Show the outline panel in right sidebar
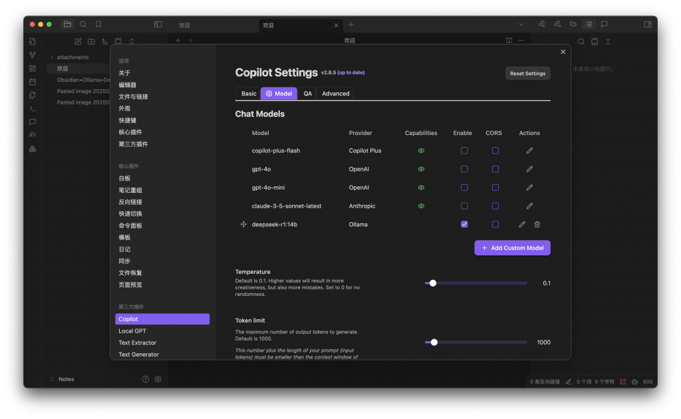The height and width of the screenshot is (419, 681). 588,24
